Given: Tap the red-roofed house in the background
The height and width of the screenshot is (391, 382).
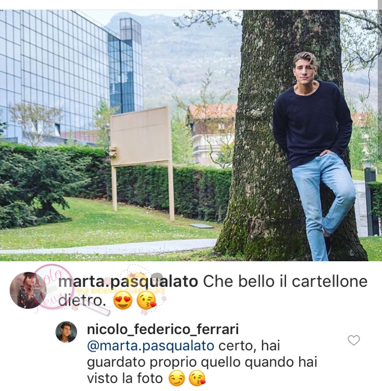Looking at the screenshot, I should [x=212, y=132].
